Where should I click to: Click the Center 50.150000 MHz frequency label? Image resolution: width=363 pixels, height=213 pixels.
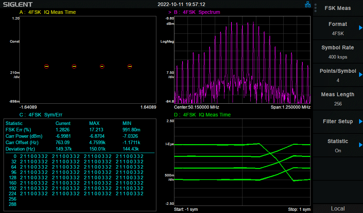point(197,107)
